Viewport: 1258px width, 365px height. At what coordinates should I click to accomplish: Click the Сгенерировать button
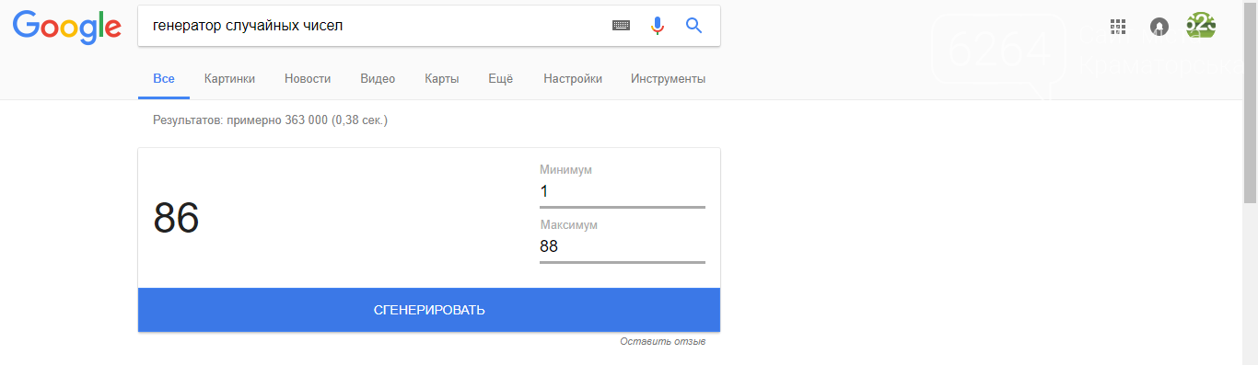429,310
